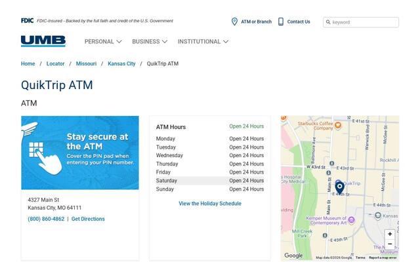Click the FDIC logo mark
The width and height of the screenshot is (420, 262).
(27, 20)
